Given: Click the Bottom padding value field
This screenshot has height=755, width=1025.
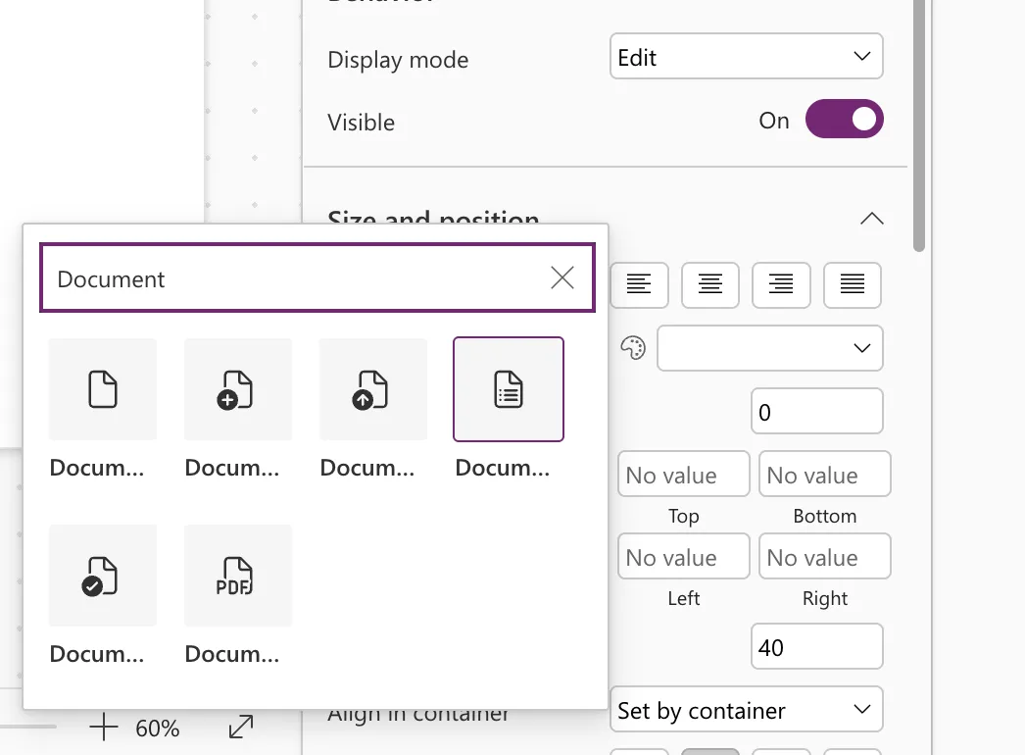Looking at the screenshot, I should [825, 474].
